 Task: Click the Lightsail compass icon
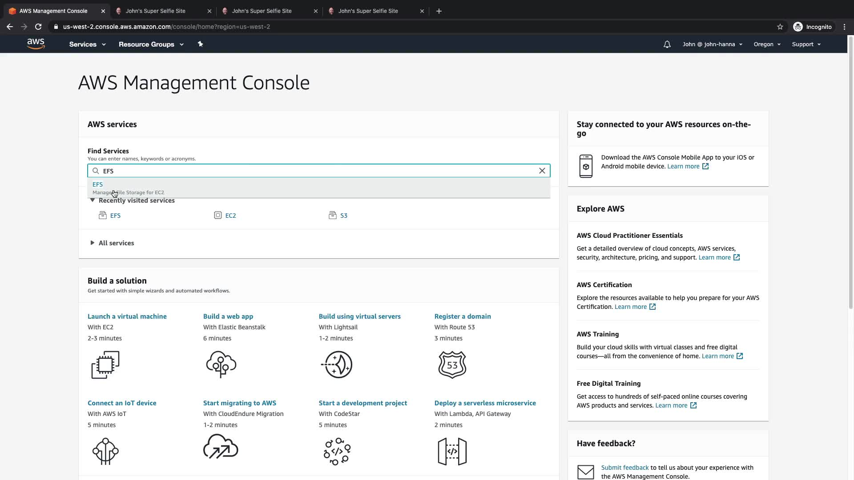pos(337,364)
